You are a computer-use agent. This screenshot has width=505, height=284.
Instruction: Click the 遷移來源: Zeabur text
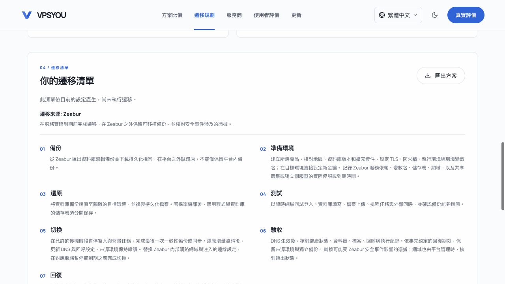pos(60,114)
